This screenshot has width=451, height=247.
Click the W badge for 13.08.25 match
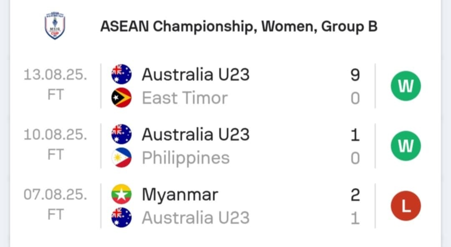pyautogui.click(x=405, y=86)
